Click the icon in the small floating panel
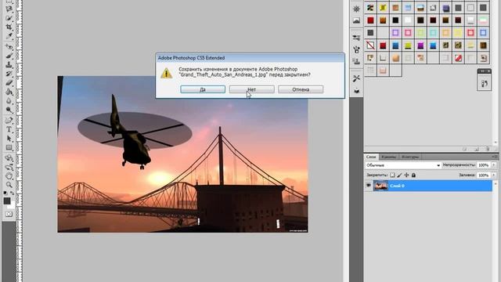 tap(484, 84)
